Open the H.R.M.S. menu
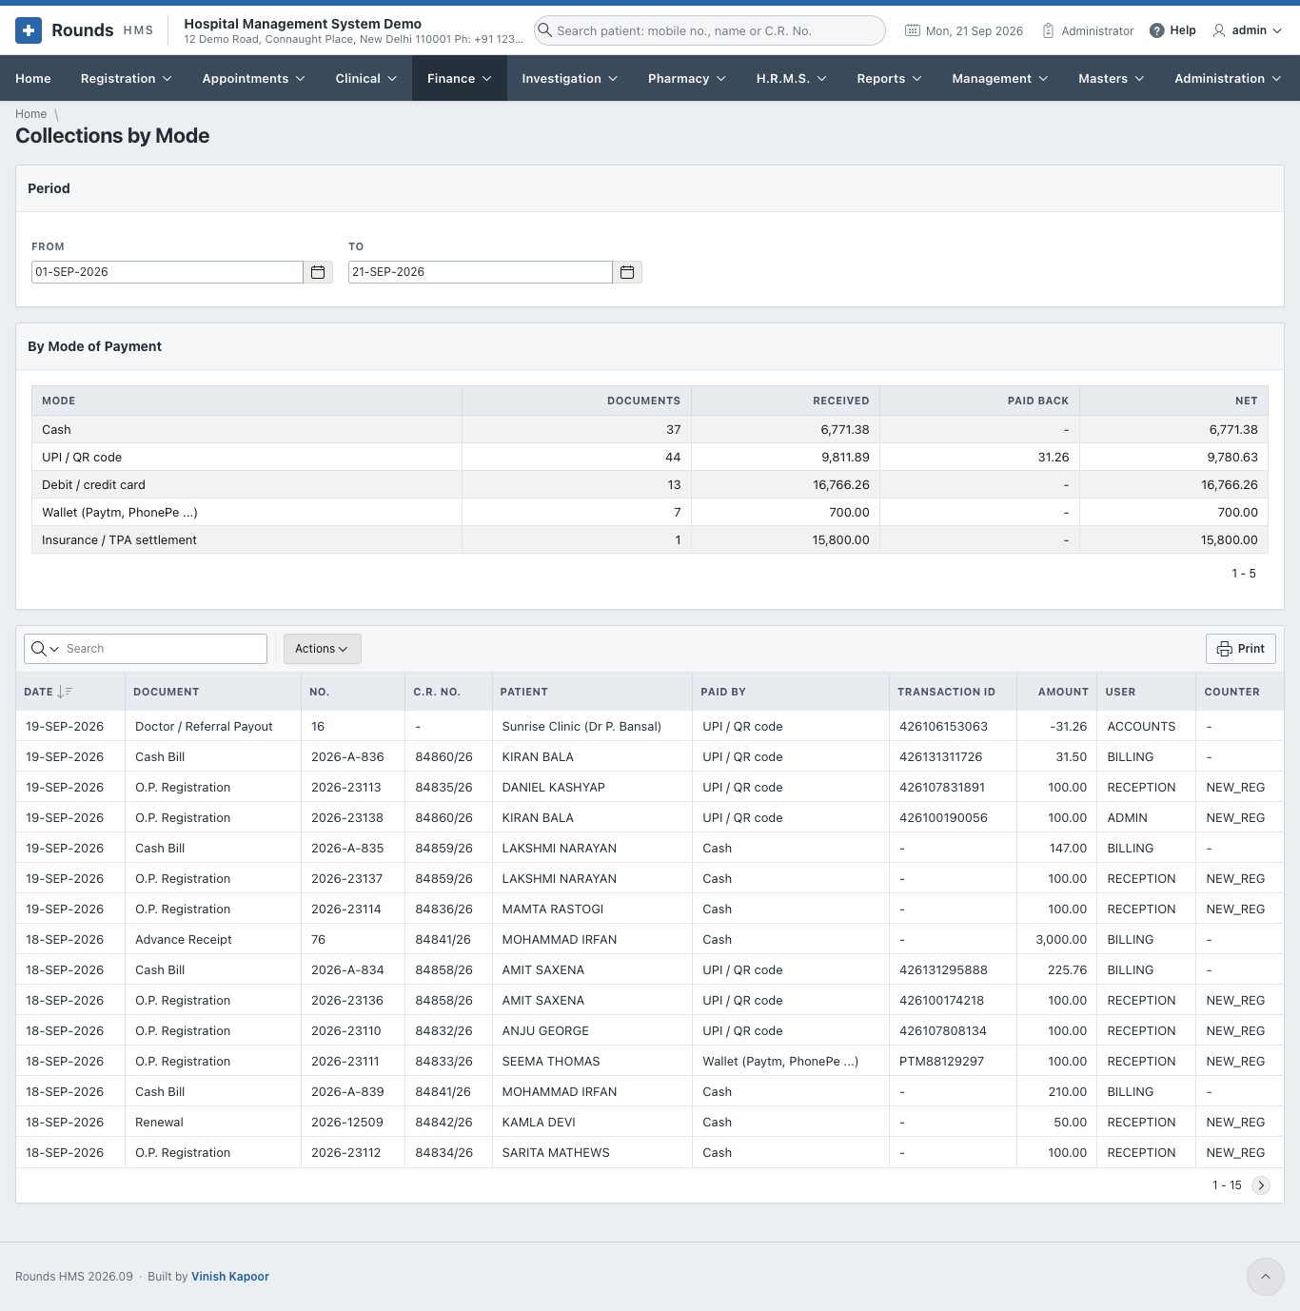This screenshot has width=1300, height=1311. click(x=792, y=78)
